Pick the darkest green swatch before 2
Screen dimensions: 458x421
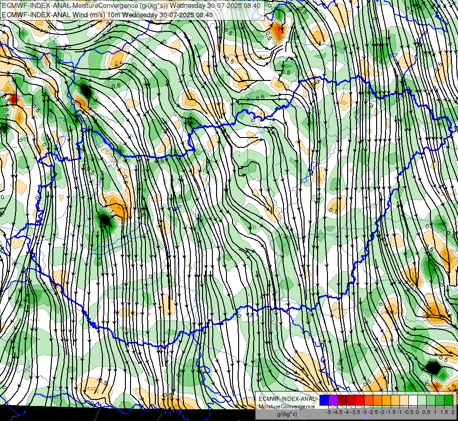449,400
